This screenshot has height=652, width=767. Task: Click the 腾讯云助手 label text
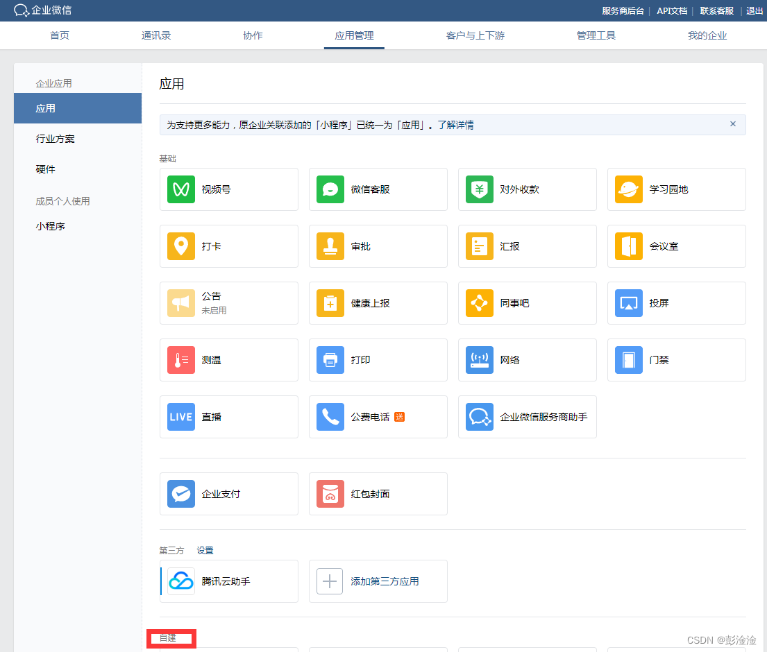point(226,582)
